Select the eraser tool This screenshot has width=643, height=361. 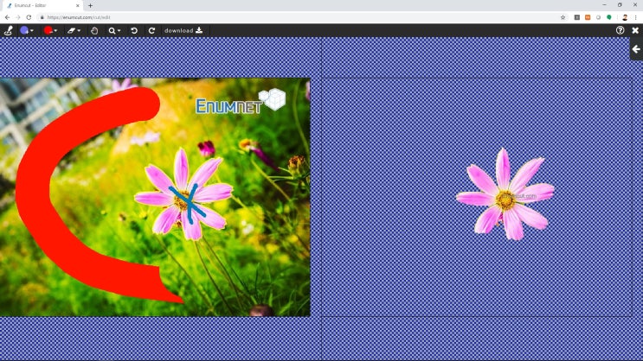click(71, 30)
